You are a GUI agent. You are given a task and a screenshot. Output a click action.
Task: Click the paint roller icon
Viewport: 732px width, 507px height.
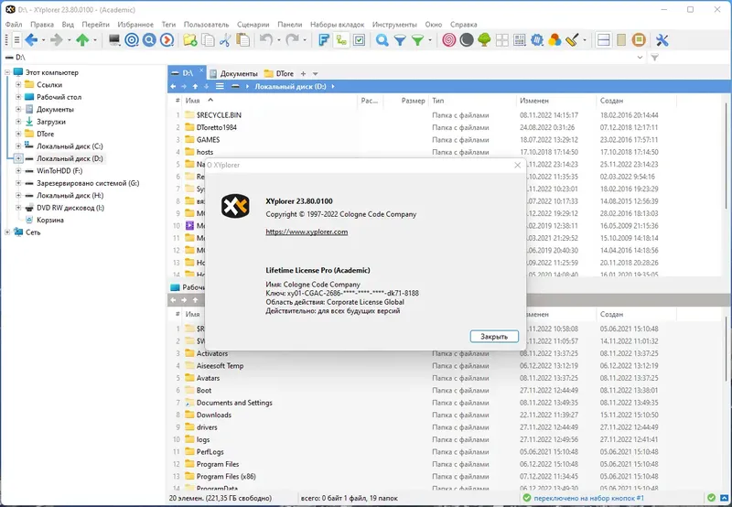[x=572, y=40]
